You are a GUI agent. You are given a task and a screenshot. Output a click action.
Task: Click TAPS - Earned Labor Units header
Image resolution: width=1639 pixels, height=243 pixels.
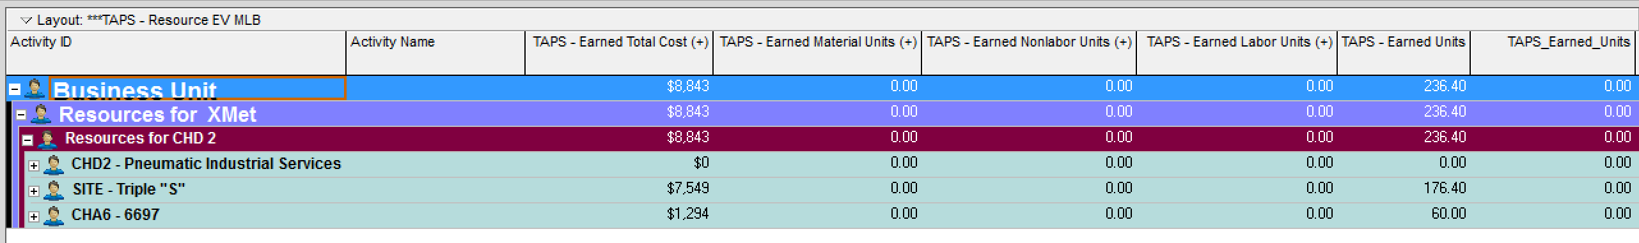click(x=1237, y=52)
